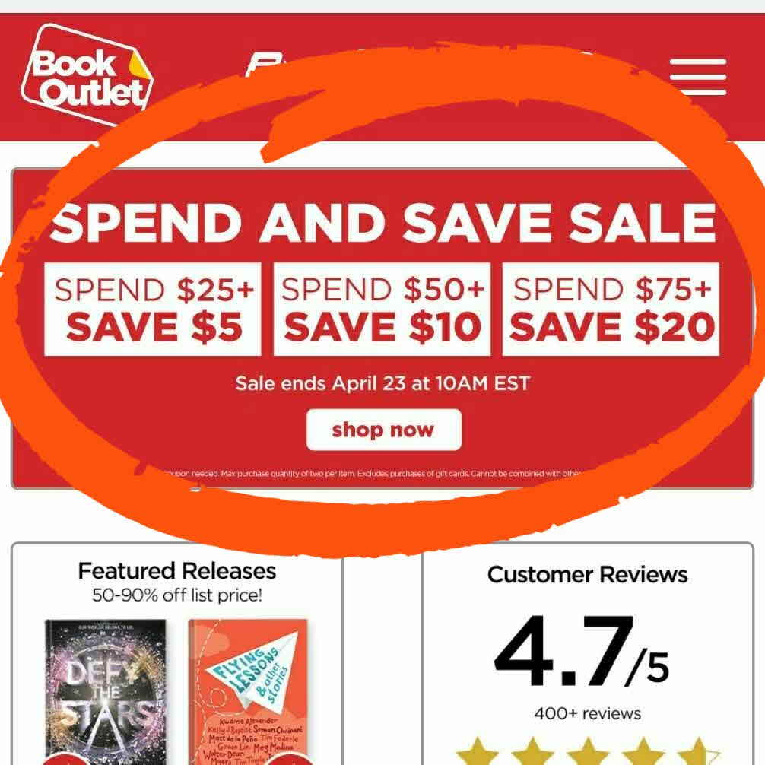Click the 400+ reviews text
Viewport: 765px width, 765px height.
587,713
